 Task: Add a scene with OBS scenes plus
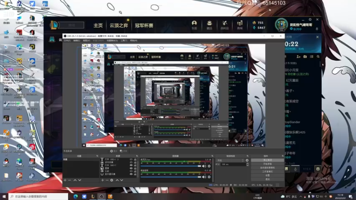click(65, 180)
